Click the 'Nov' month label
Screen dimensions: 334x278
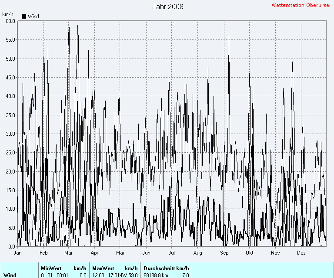coord(275,253)
